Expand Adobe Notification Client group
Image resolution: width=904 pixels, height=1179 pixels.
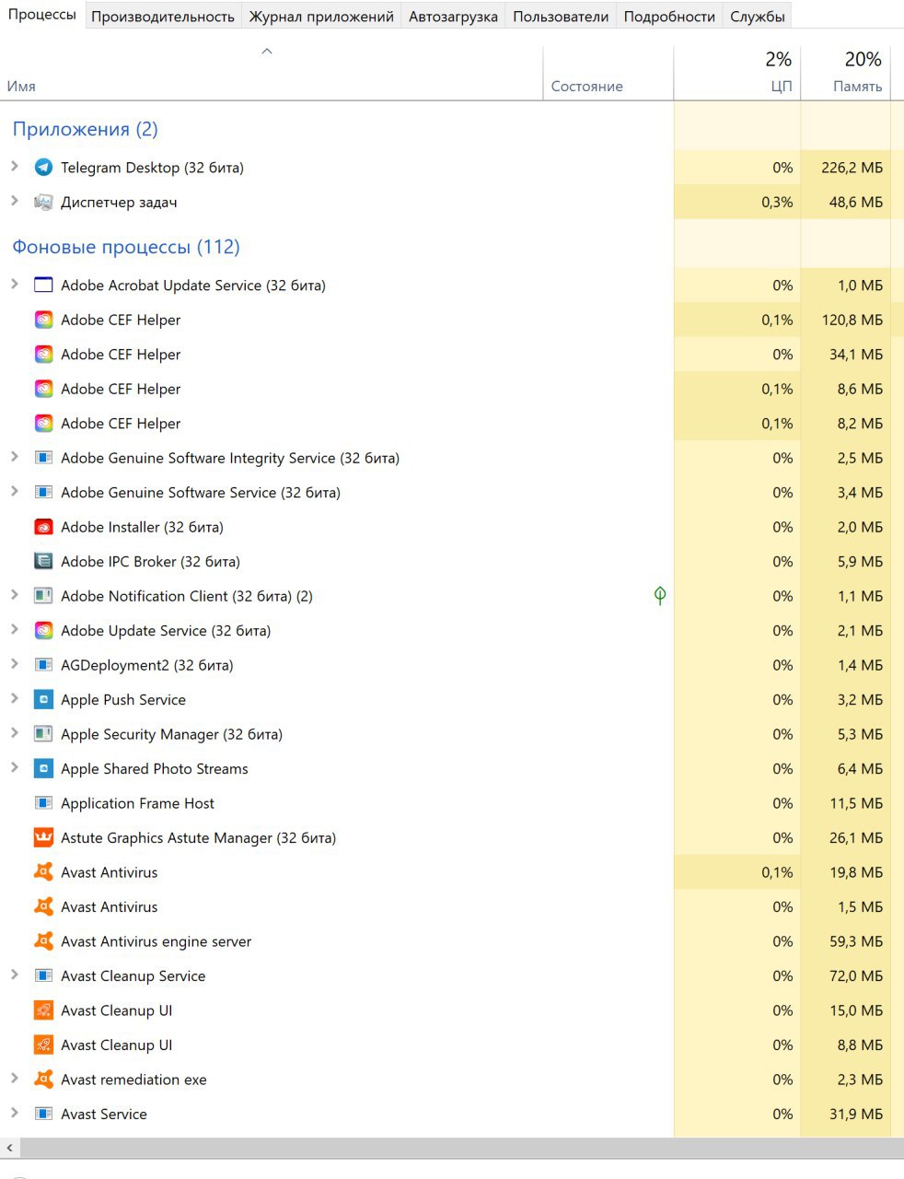(x=14, y=595)
